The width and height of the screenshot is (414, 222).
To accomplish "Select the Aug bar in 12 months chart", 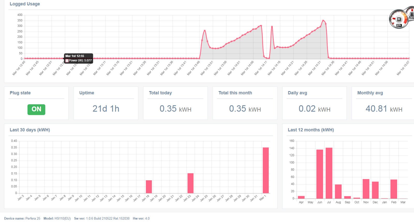I will coord(338,191).
